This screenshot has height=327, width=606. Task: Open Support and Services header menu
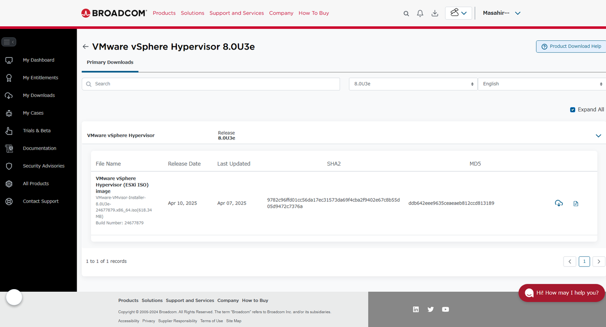236,13
